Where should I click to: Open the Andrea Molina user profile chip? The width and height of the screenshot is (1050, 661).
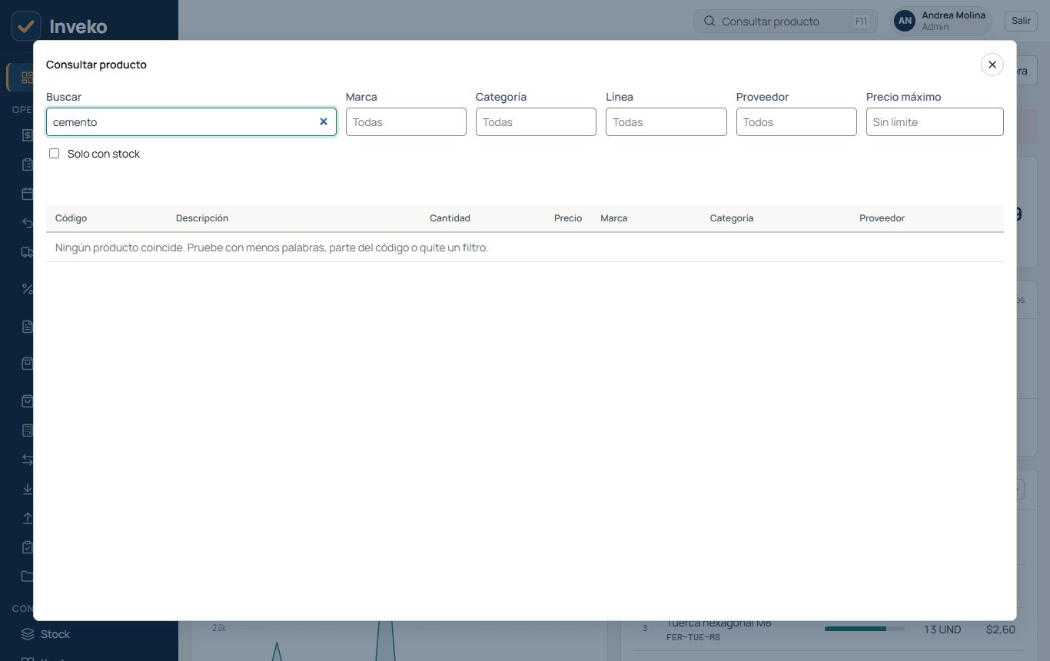point(941,21)
